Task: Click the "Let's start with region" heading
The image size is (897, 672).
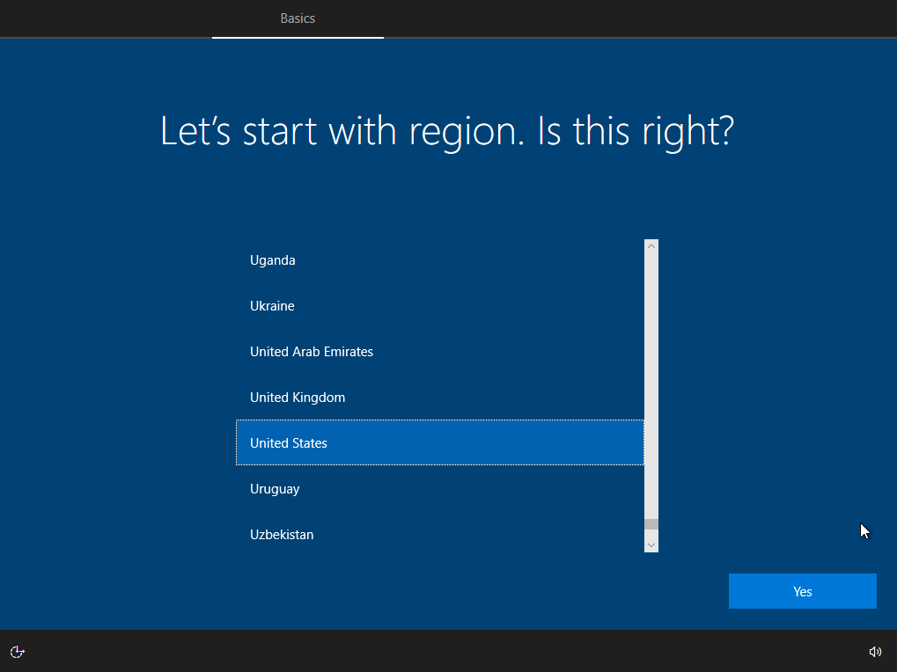Action: click(x=447, y=131)
